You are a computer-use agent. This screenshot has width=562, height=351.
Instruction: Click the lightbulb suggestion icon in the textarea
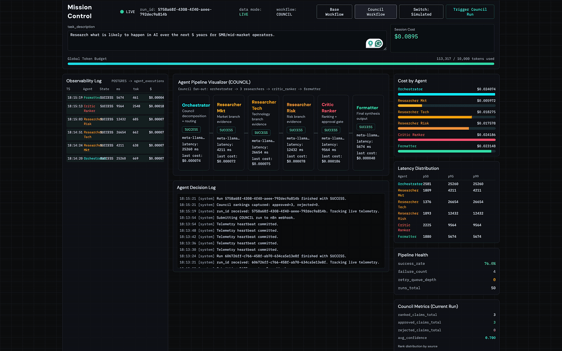pyautogui.click(x=370, y=44)
